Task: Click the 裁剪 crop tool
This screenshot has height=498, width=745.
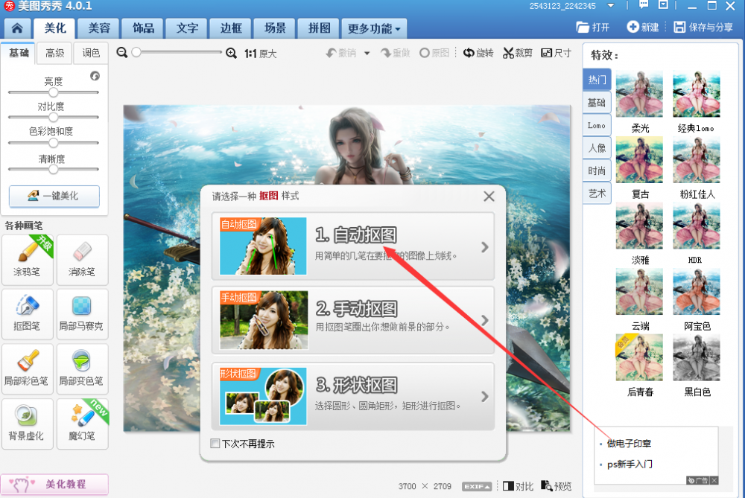Action: click(518, 53)
